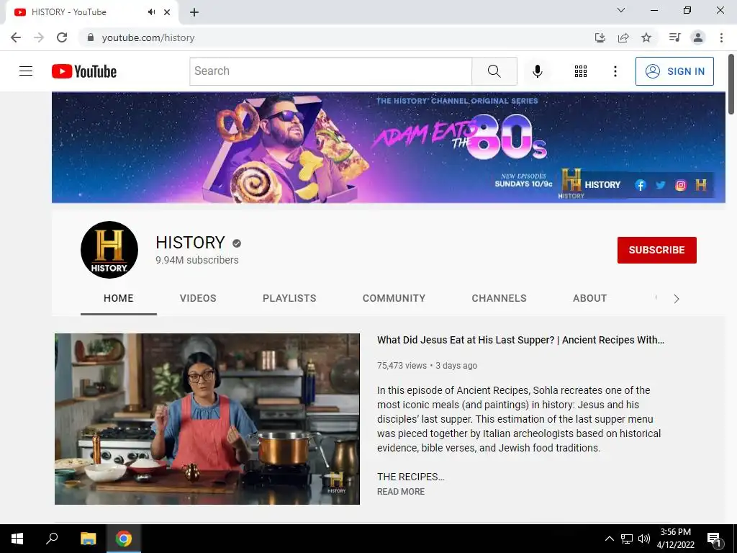Open the Instagram link in the banner
This screenshot has width=737, height=553.
(x=680, y=185)
